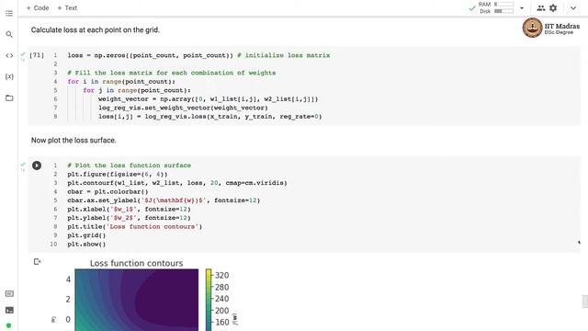Click the text 'Now plot the loss surface.'
The image size is (588, 331).
73,141
